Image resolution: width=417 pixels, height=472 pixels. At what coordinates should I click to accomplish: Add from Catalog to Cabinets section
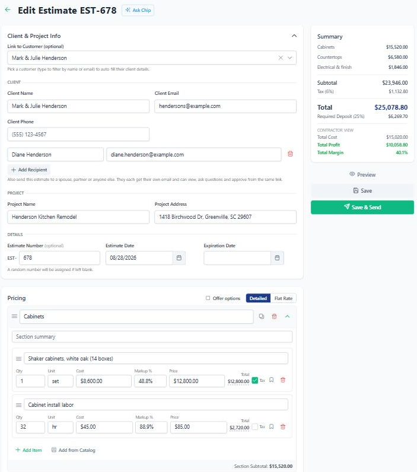pyautogui.click(x=74, y=450)
